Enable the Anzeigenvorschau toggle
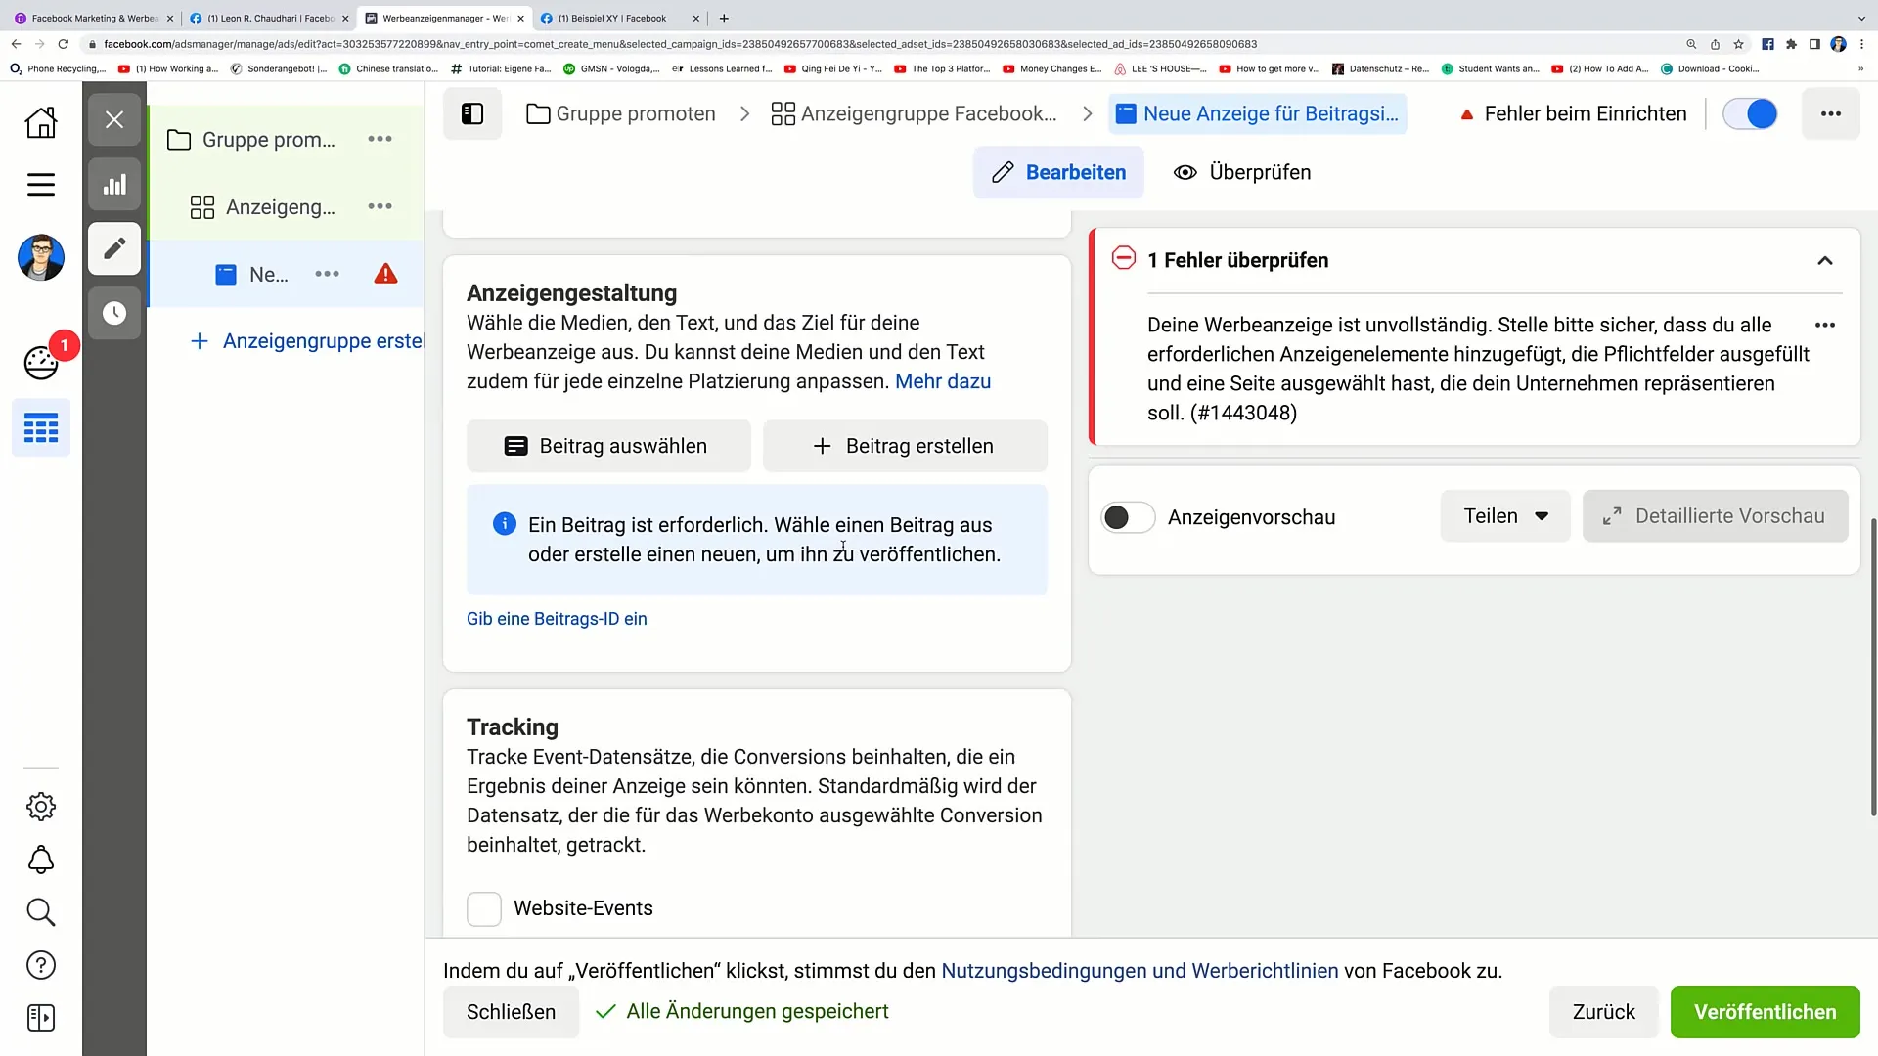The image size is (1878, 1056). [1128, 517]
